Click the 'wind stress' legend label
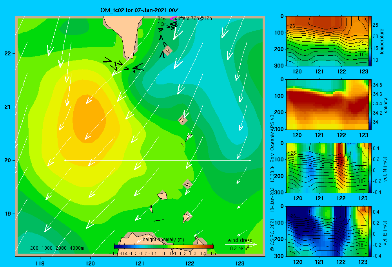 coord(240,240)
